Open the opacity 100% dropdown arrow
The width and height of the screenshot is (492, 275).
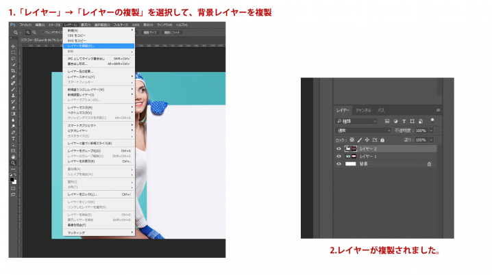[x=432, y=131]
